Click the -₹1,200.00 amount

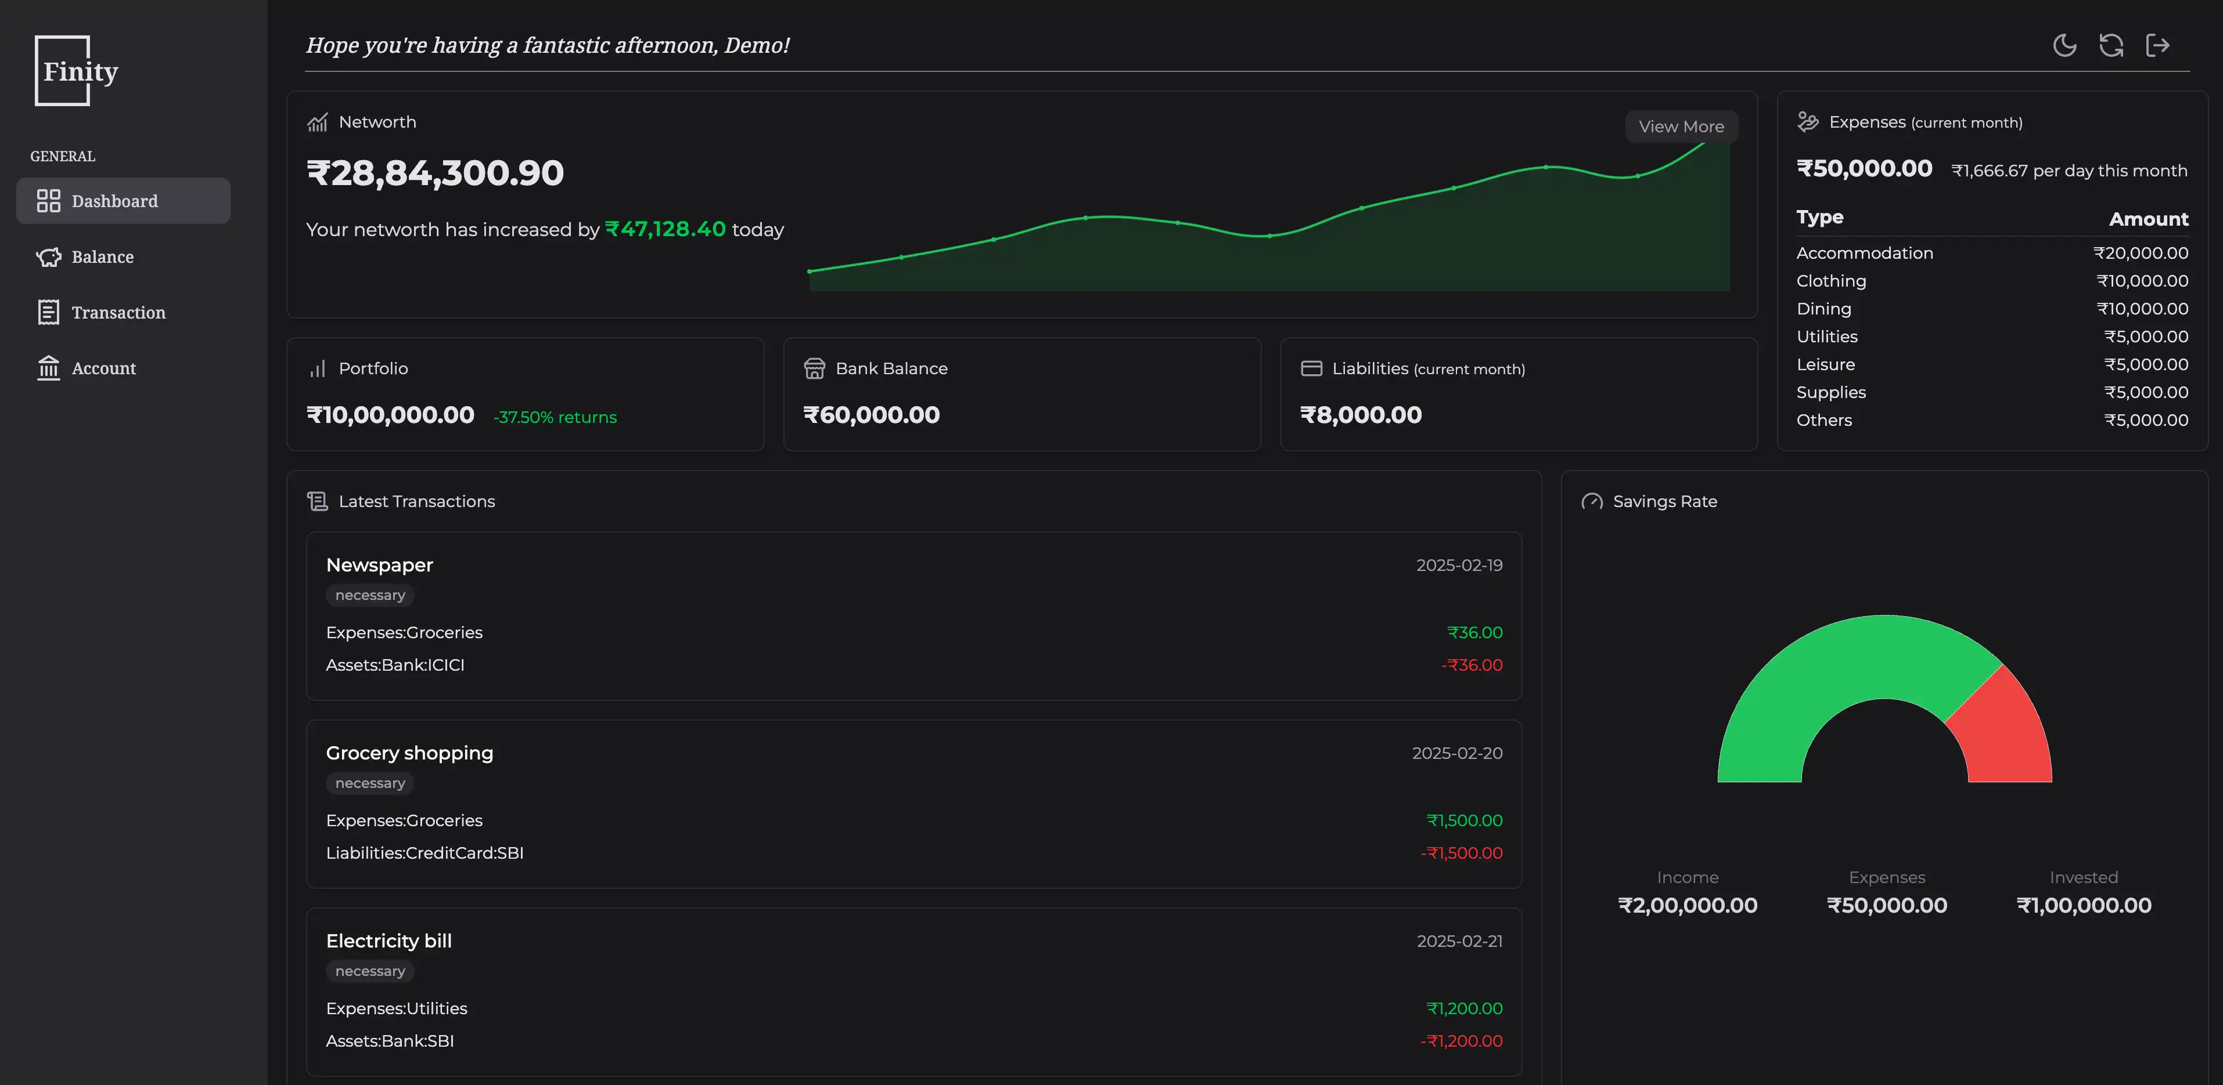1461,1042
